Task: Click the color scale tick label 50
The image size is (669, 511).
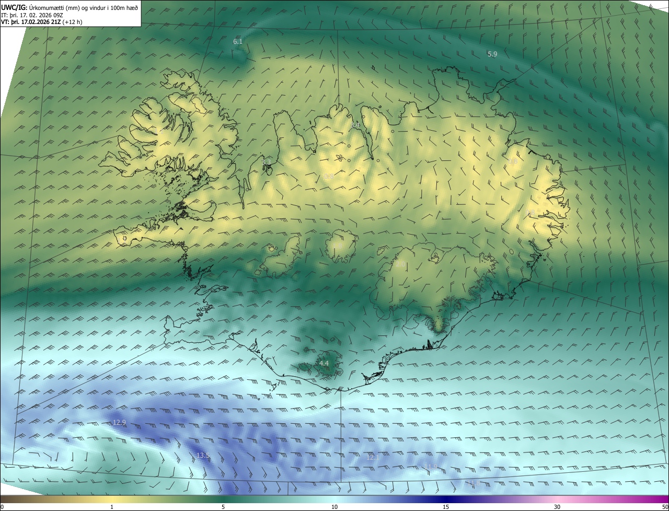Action: (664, 507)
